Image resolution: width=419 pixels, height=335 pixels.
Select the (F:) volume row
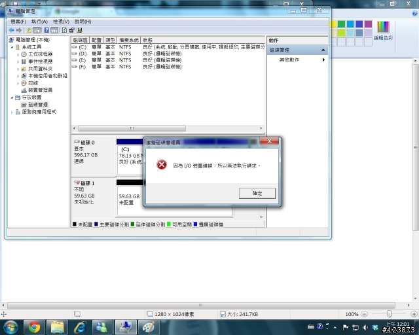click(x=168, y=67)
